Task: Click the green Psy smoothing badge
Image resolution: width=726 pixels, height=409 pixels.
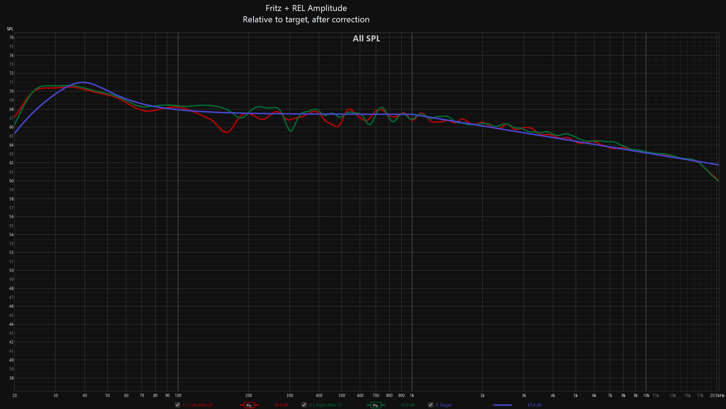Action: click(x=376, y=405)
